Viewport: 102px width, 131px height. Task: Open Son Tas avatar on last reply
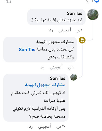coord(74,77)
